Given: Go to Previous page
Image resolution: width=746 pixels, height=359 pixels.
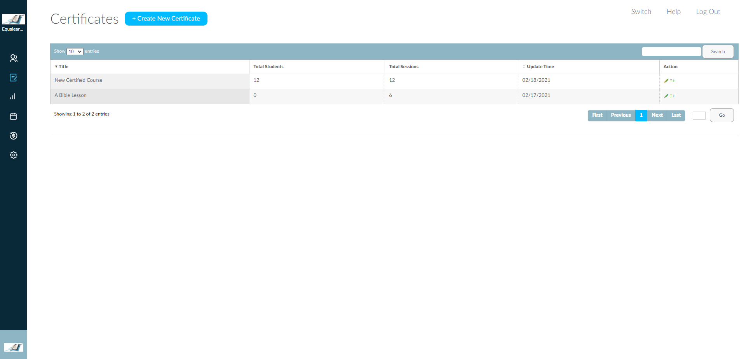Looking at the screenshot, I should click(x=621, y=115).
